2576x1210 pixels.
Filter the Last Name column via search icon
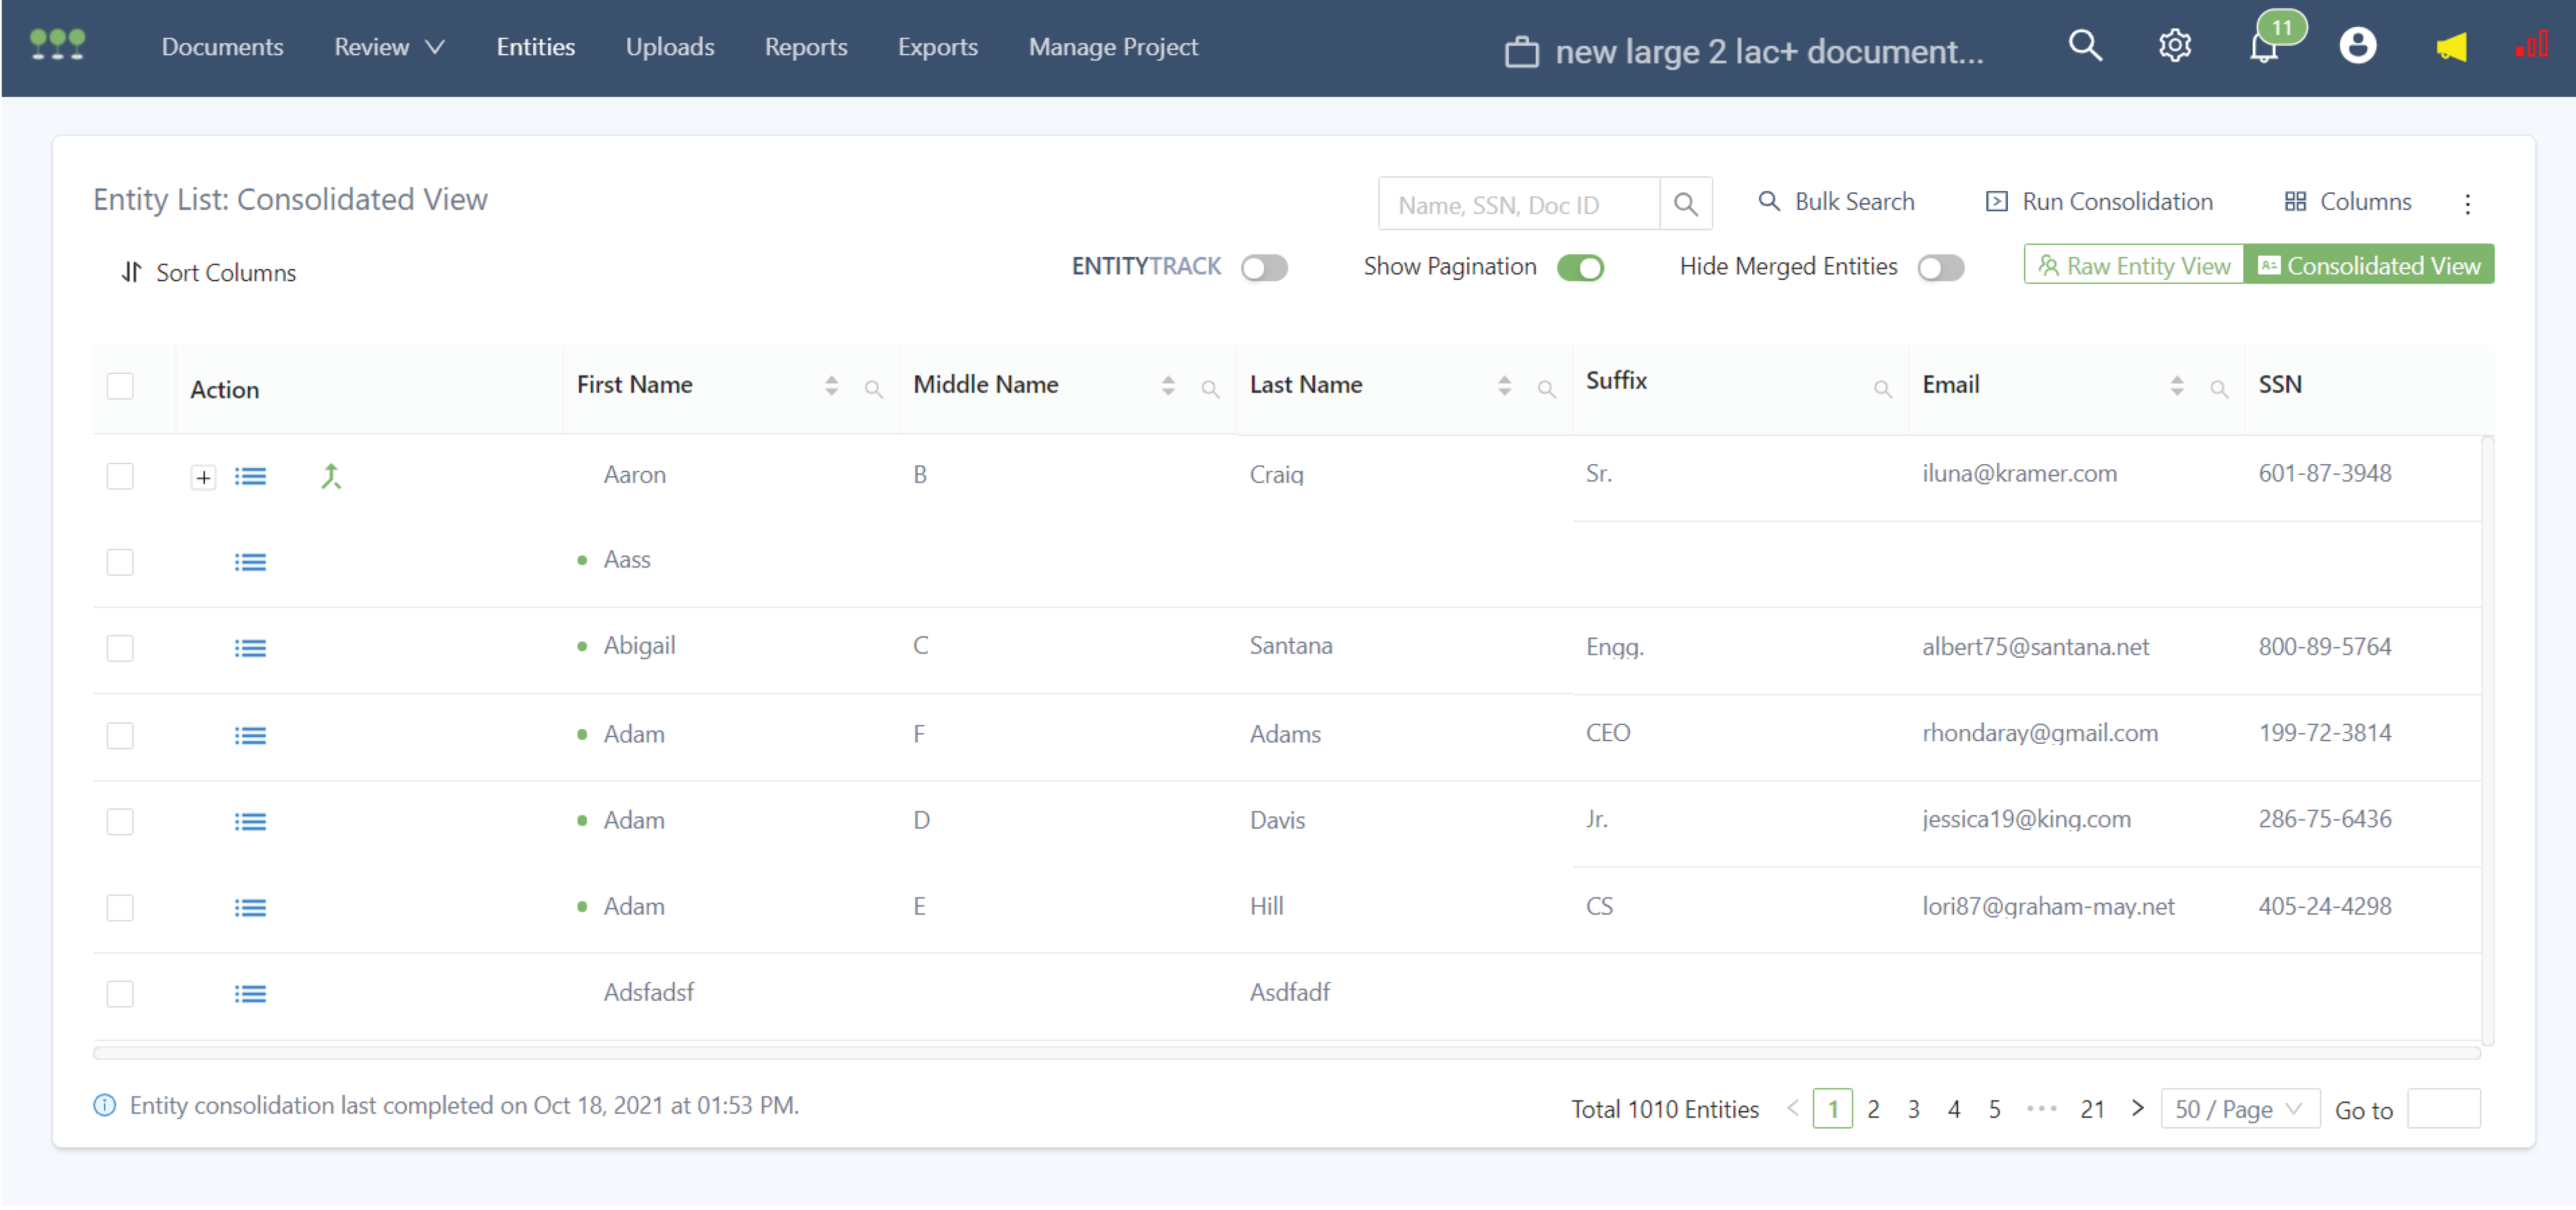tap(1546, 389)
